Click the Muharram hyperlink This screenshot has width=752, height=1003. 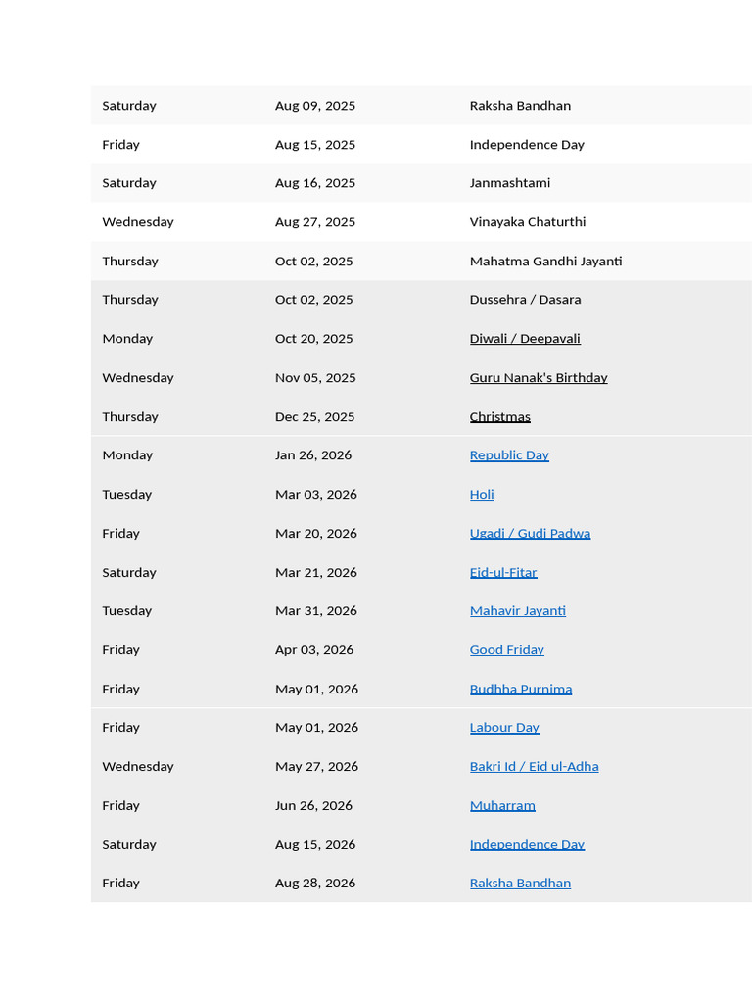click(x=502, y=806)
